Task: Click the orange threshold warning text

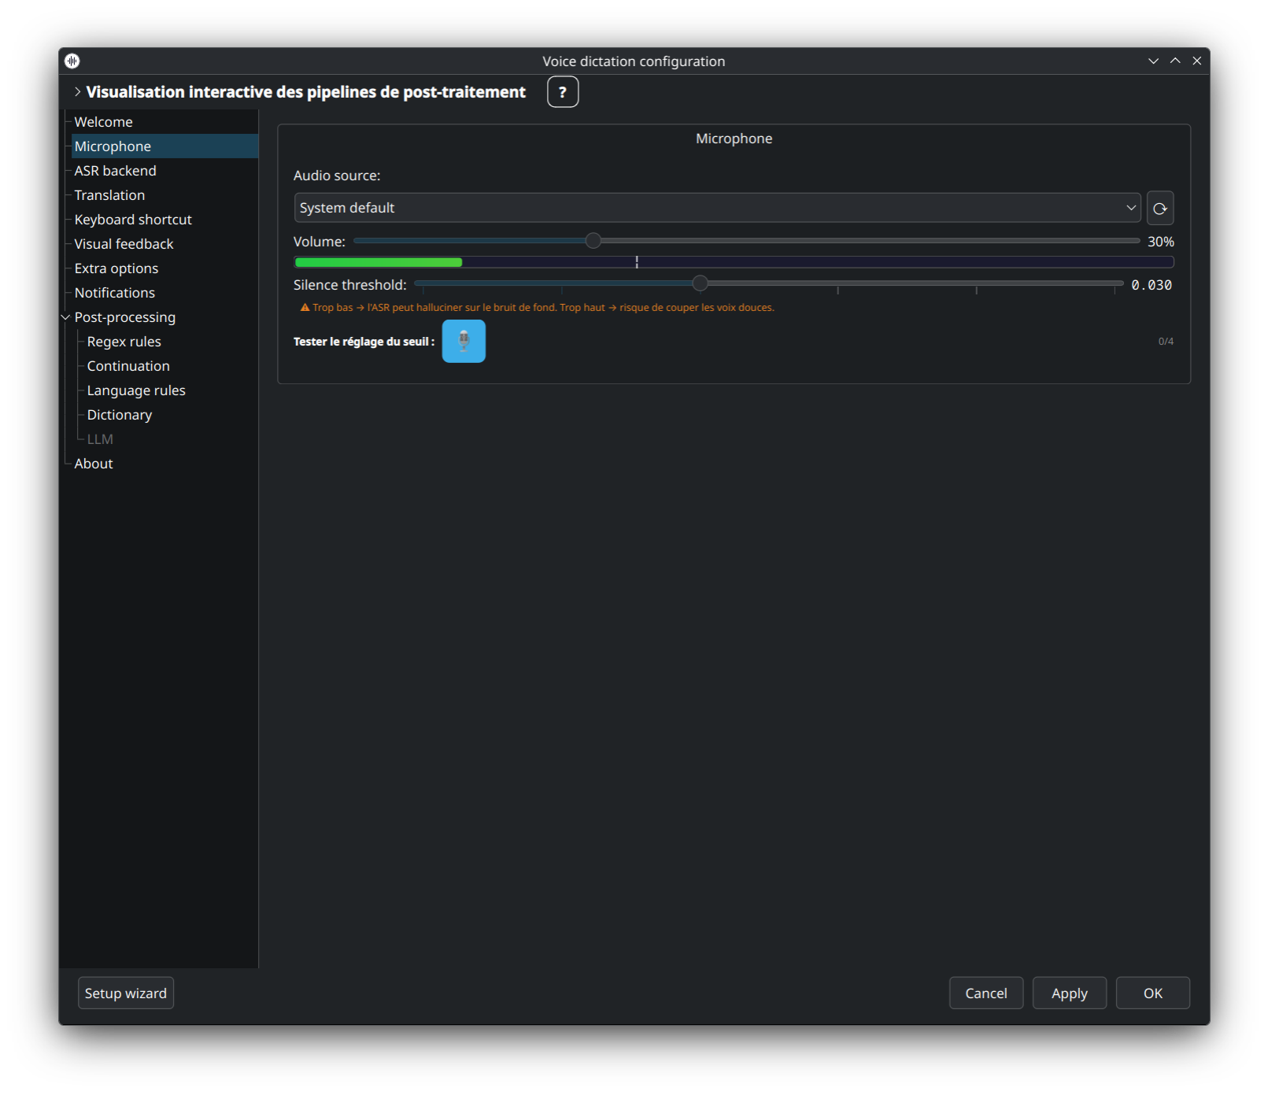Action: click(538, 308)
